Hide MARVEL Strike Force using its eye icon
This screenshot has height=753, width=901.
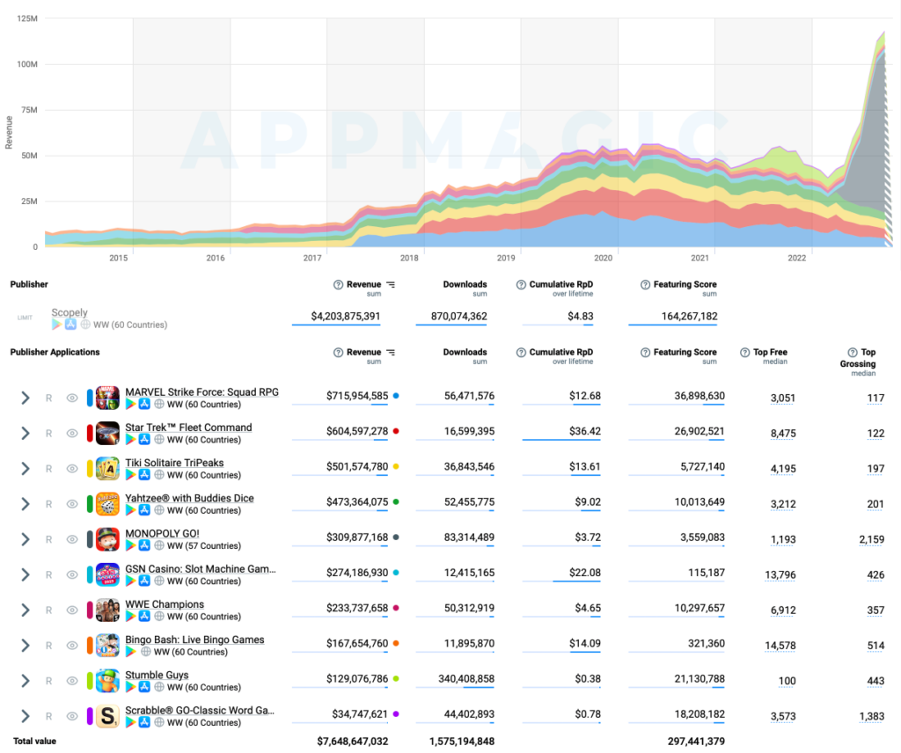tap(71, 398)
